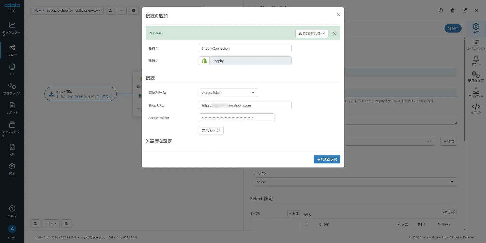486x243 pixels.
Task: Click the admin user avatar
Action: pos(12,229)
